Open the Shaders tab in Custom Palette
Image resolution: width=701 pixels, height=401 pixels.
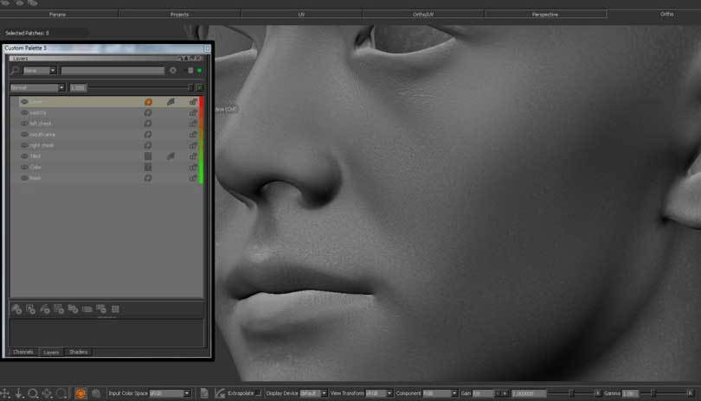(x=78, y=352)
